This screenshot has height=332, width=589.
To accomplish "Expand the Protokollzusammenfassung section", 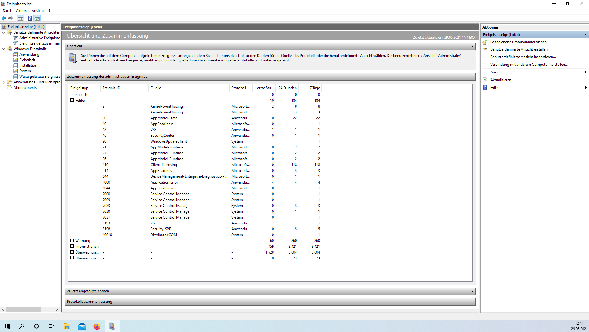I will [x=472, y=302].
